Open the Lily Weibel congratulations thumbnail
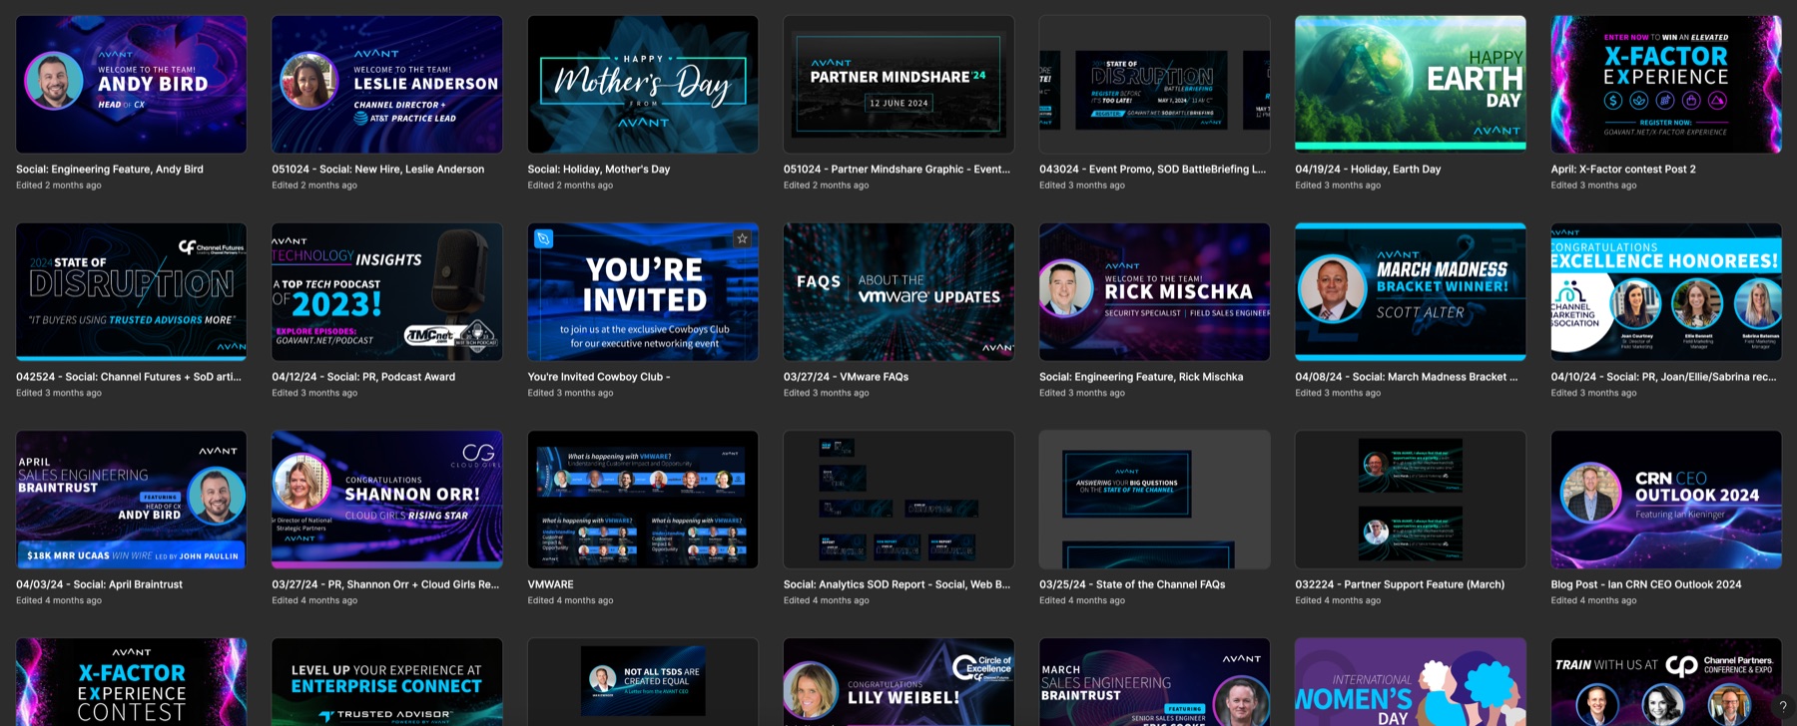Image resolution: width=1797 pixels, height=726 pixels. [898, 682]
